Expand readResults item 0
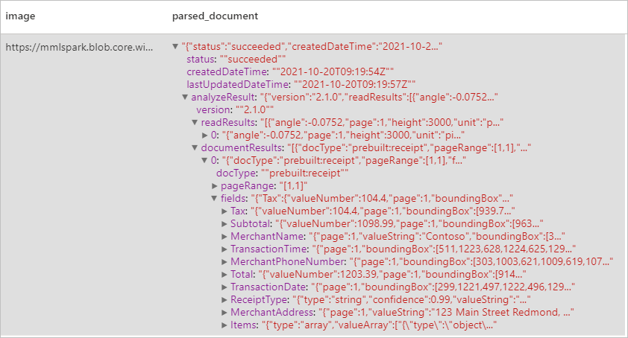 (x=204, y=135)
